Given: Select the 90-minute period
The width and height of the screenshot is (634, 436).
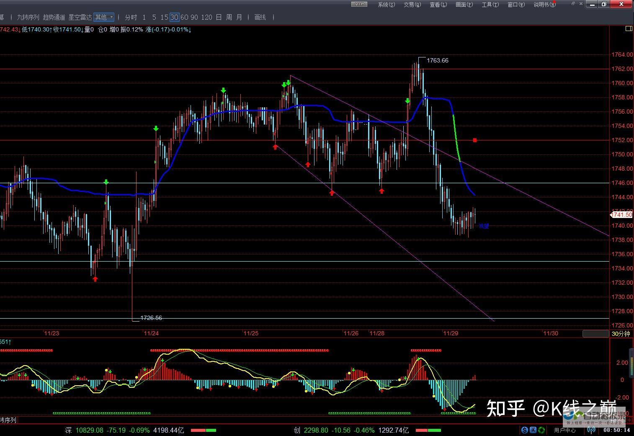Looking at the screenshot, I should (194, 17).
